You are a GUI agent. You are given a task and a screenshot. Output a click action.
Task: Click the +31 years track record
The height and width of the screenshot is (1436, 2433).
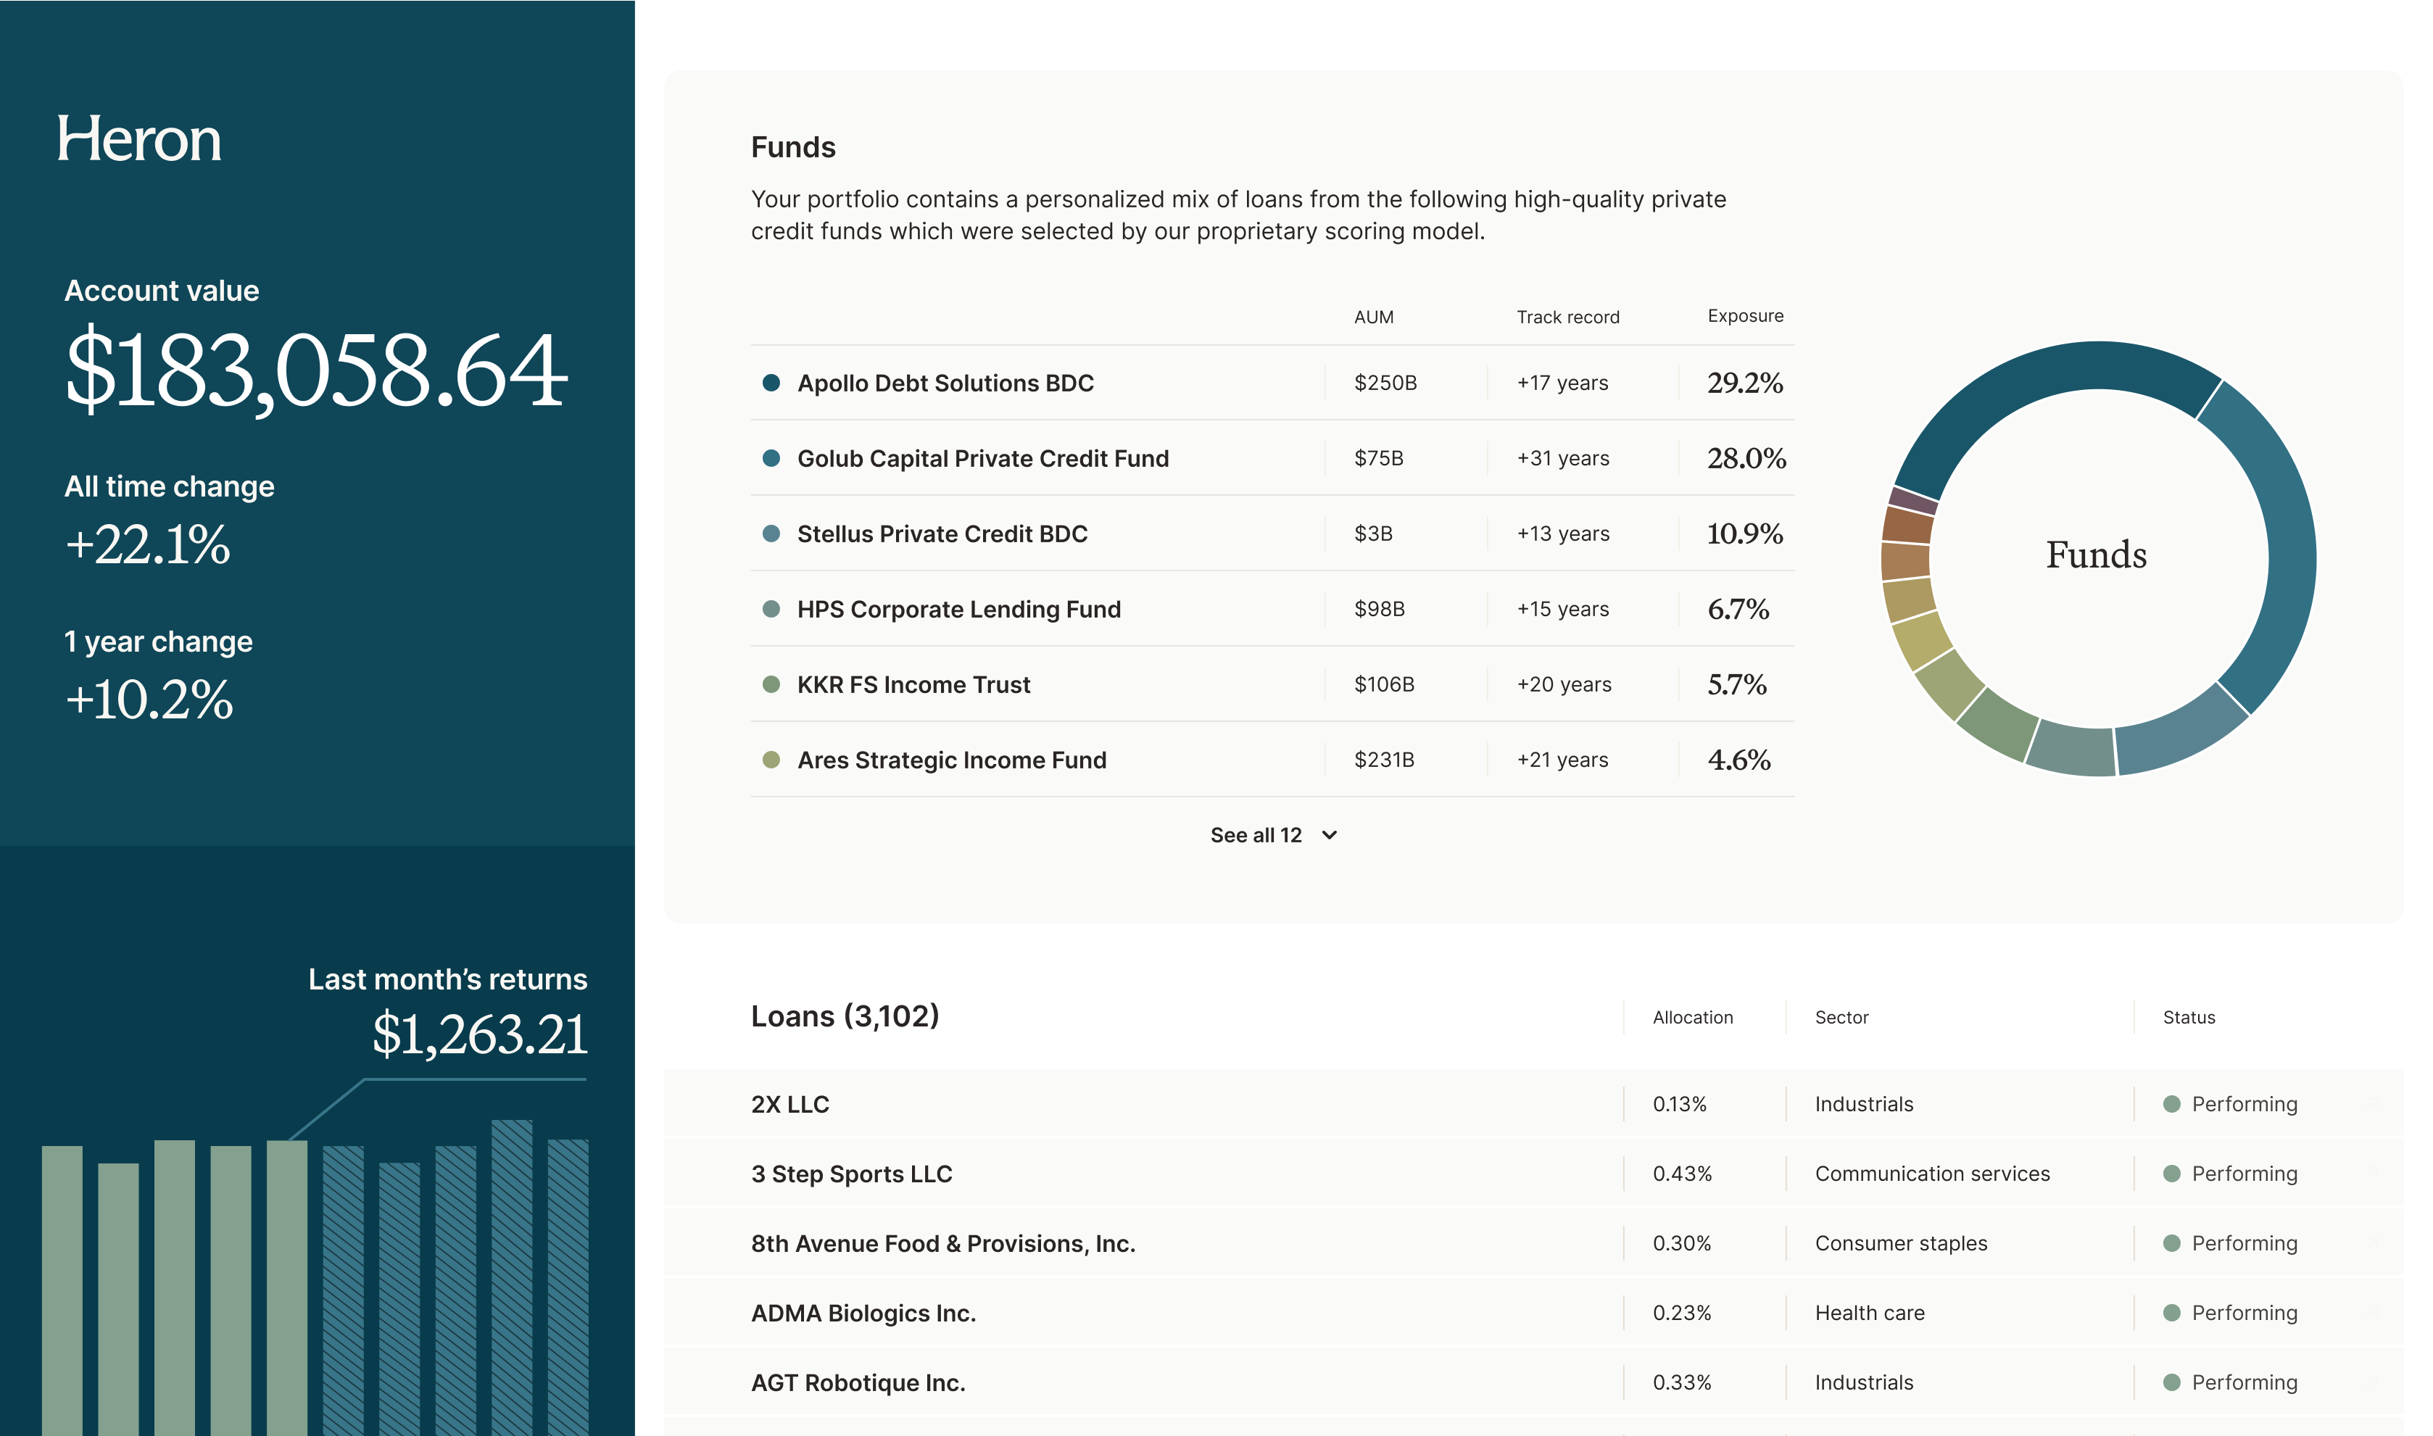click(x=1562, y=459)
